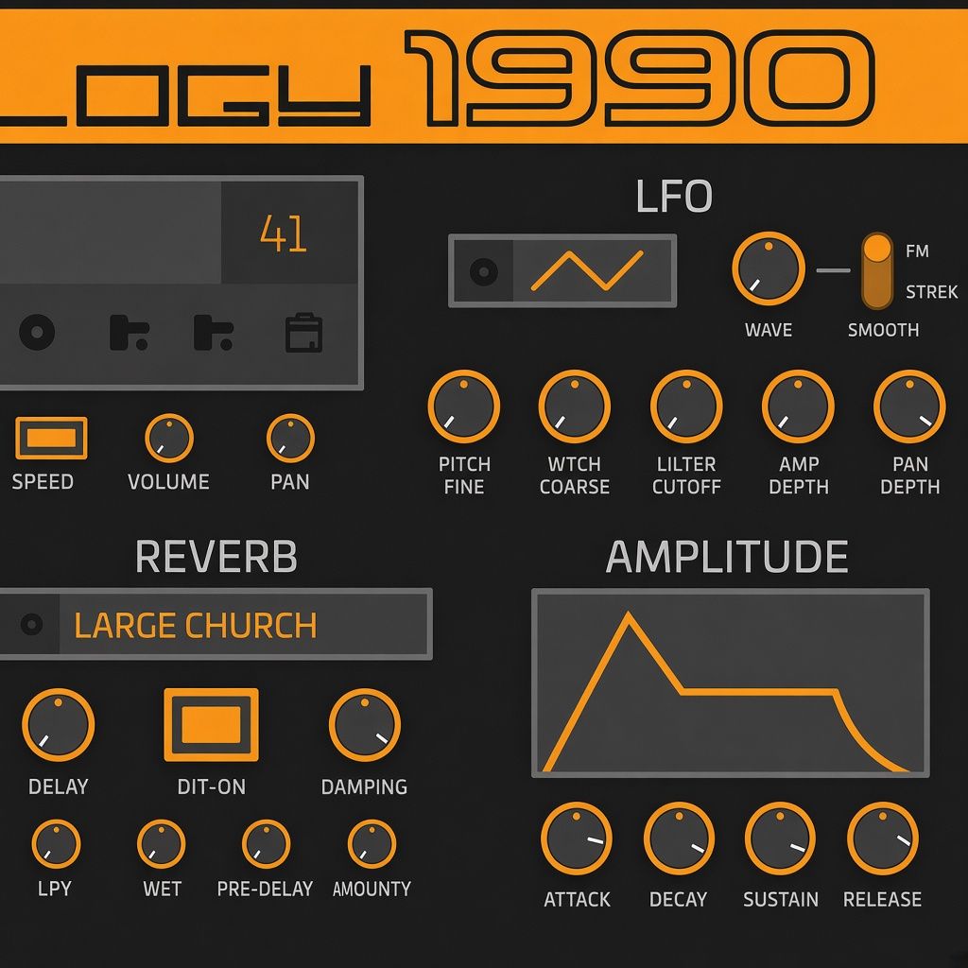
Task: Click the clipboard icon in preset display
Action: 303,333
